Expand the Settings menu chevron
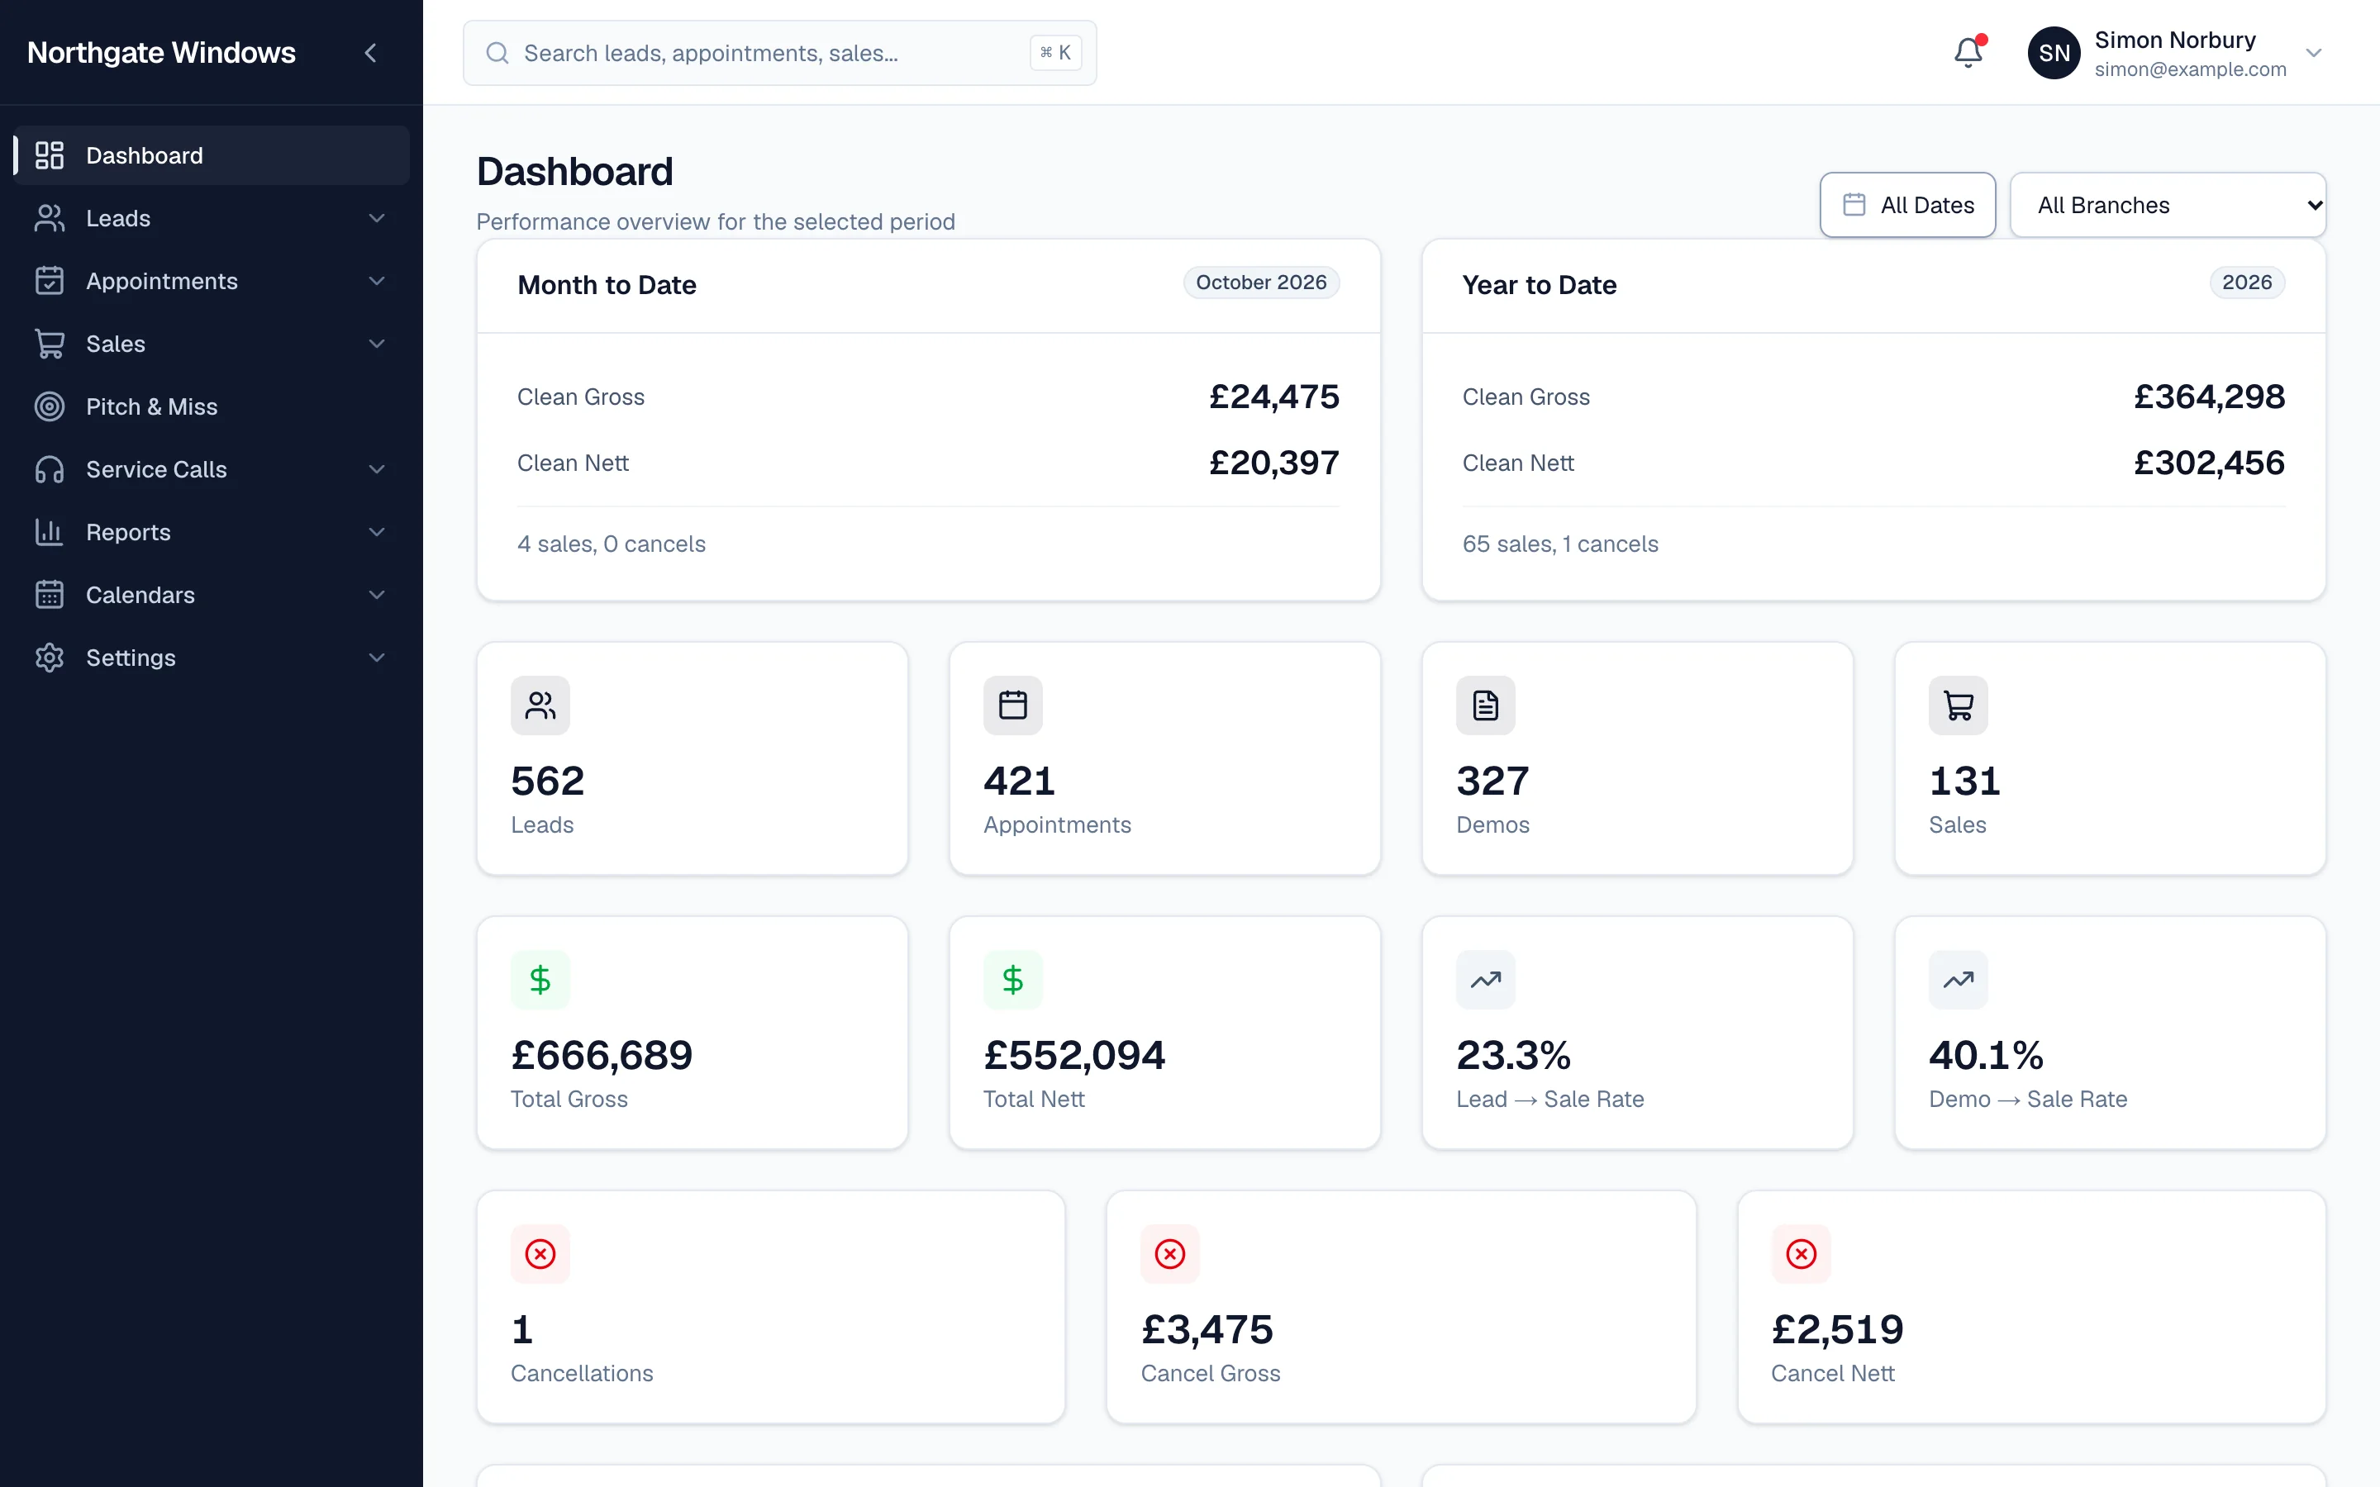Image resolution: width=2380 pixels, height=1487 pixels. coord(377,658)
